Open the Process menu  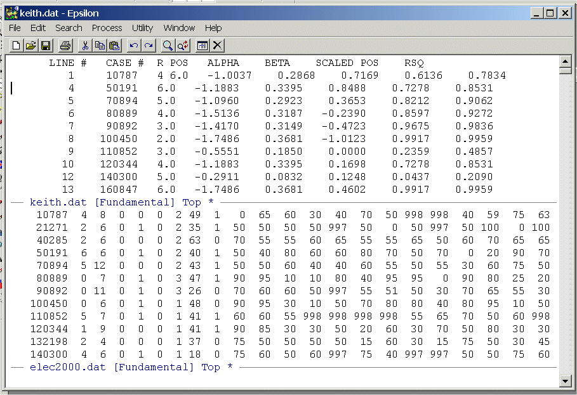(x=107, y=28)
